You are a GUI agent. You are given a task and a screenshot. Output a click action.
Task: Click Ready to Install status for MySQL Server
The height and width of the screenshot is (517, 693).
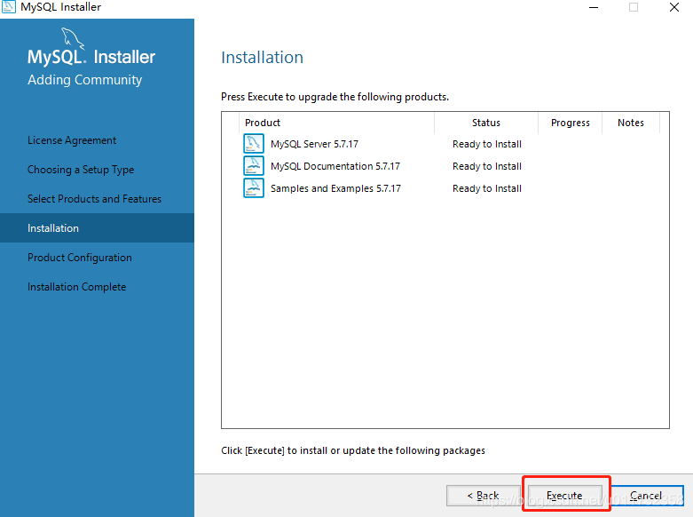pyautogui.click(x=486, y=144)
